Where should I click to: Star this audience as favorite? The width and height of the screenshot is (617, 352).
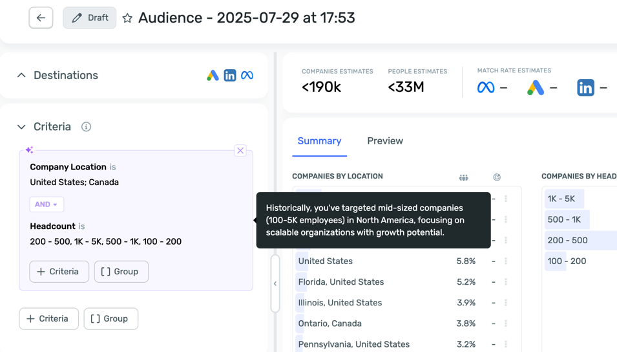click(x=127, y=18)
